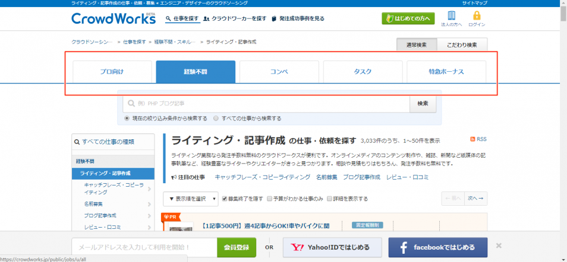Click the green 会員登録 button
The width and height of the screenshot is (567, 262).
237,247
